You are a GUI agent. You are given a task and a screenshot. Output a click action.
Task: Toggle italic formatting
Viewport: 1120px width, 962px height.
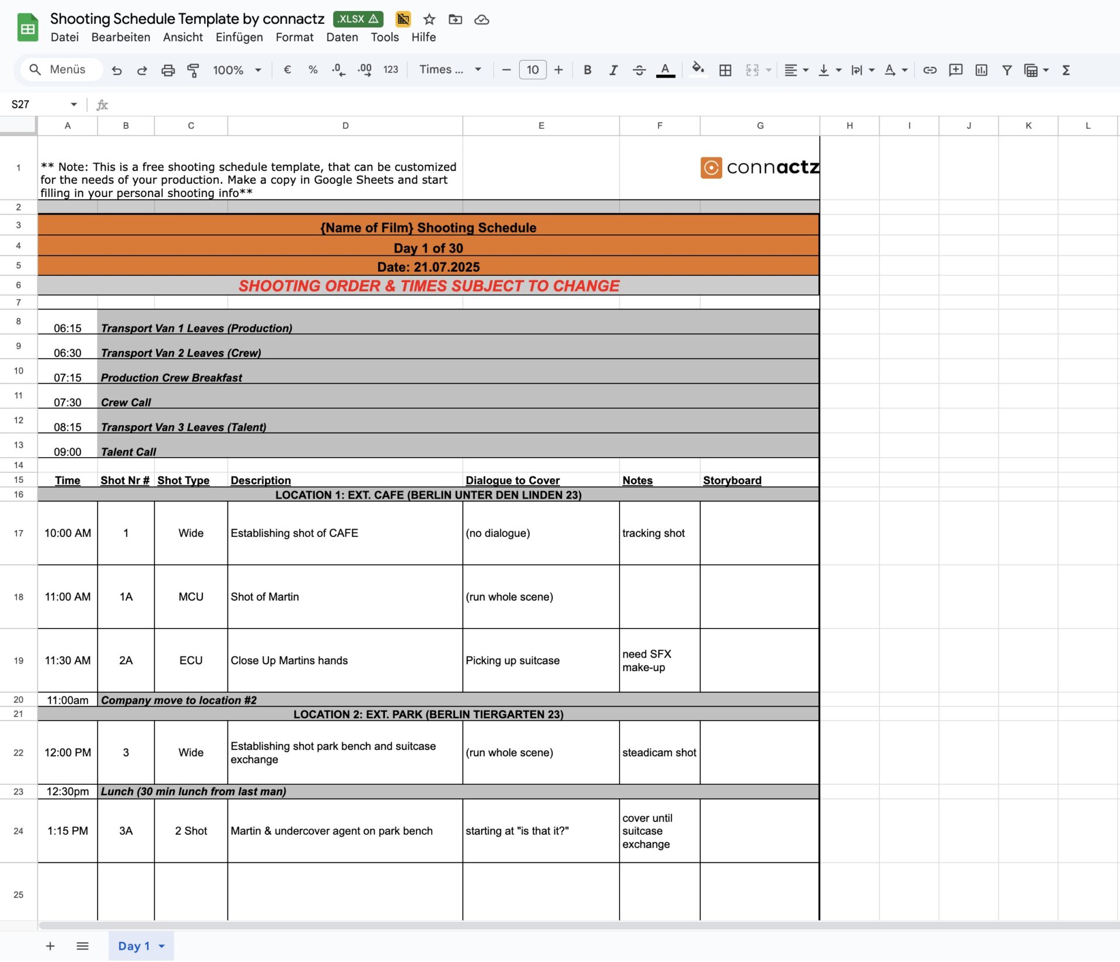[613, 70]
